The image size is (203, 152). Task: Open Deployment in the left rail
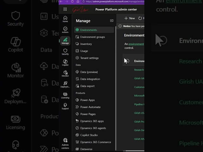tap(65, 85)
